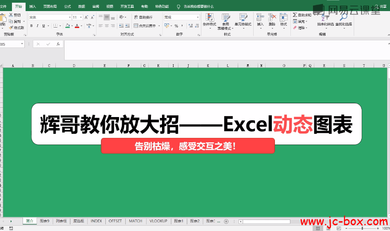
Task: Click the top align icon
Action: (x=100, y=17)
